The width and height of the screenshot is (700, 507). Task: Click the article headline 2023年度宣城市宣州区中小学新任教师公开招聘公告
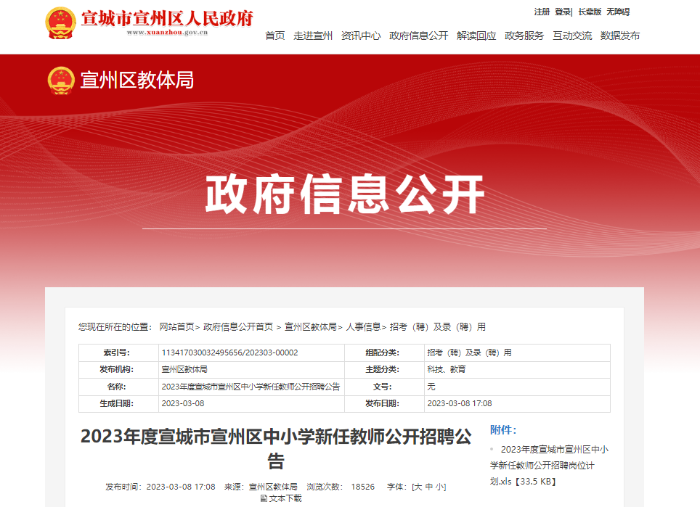276,448
